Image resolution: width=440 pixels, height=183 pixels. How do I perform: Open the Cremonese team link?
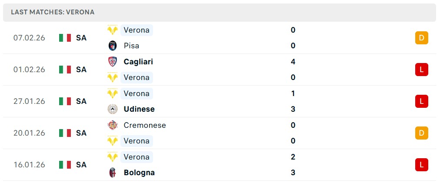144,125
